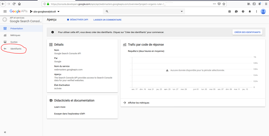Collapse the left sidebar with the chevron
Screen dimensions: 269x136
tap(5, 132)
